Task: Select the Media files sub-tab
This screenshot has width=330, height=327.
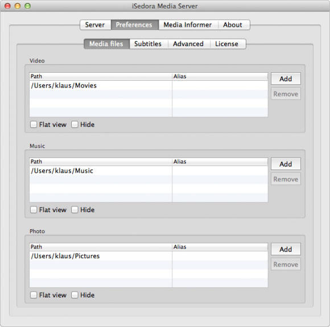Action: coord(107,44)
